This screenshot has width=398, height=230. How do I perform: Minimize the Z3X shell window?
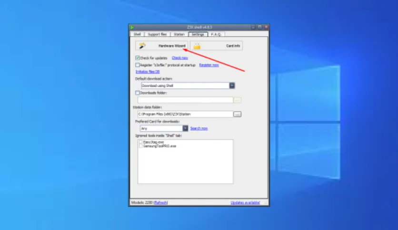pyautogui.click(x=253, y=27)
